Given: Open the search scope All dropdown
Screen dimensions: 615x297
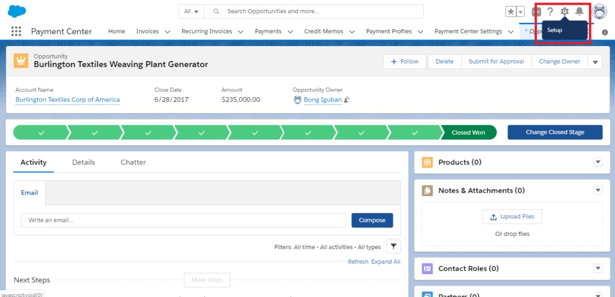Looking at the screenshot, I should 192,11.
